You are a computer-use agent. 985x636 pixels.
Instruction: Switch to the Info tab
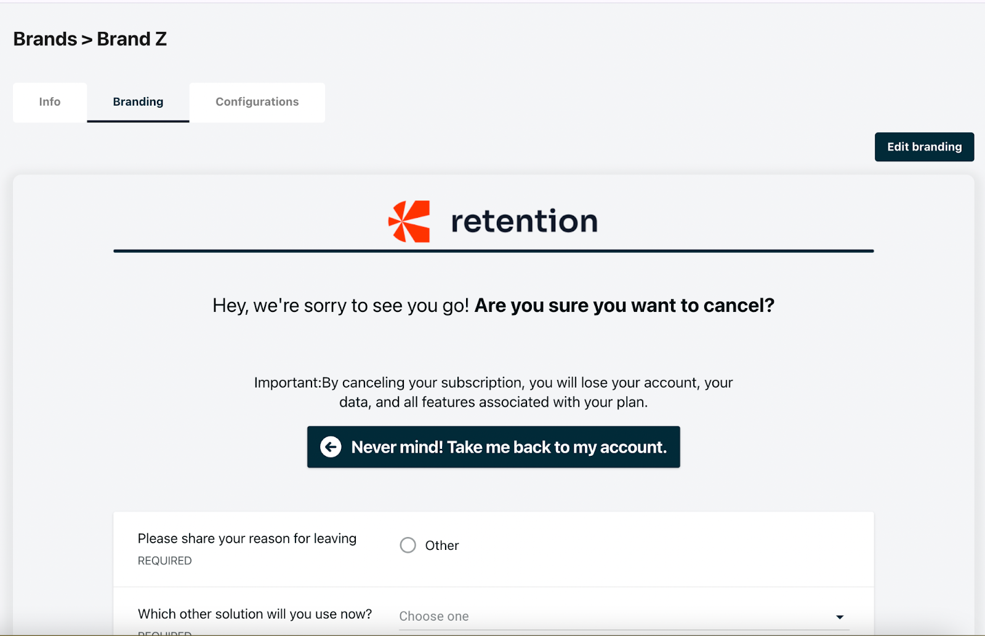[x=50, y=102]
